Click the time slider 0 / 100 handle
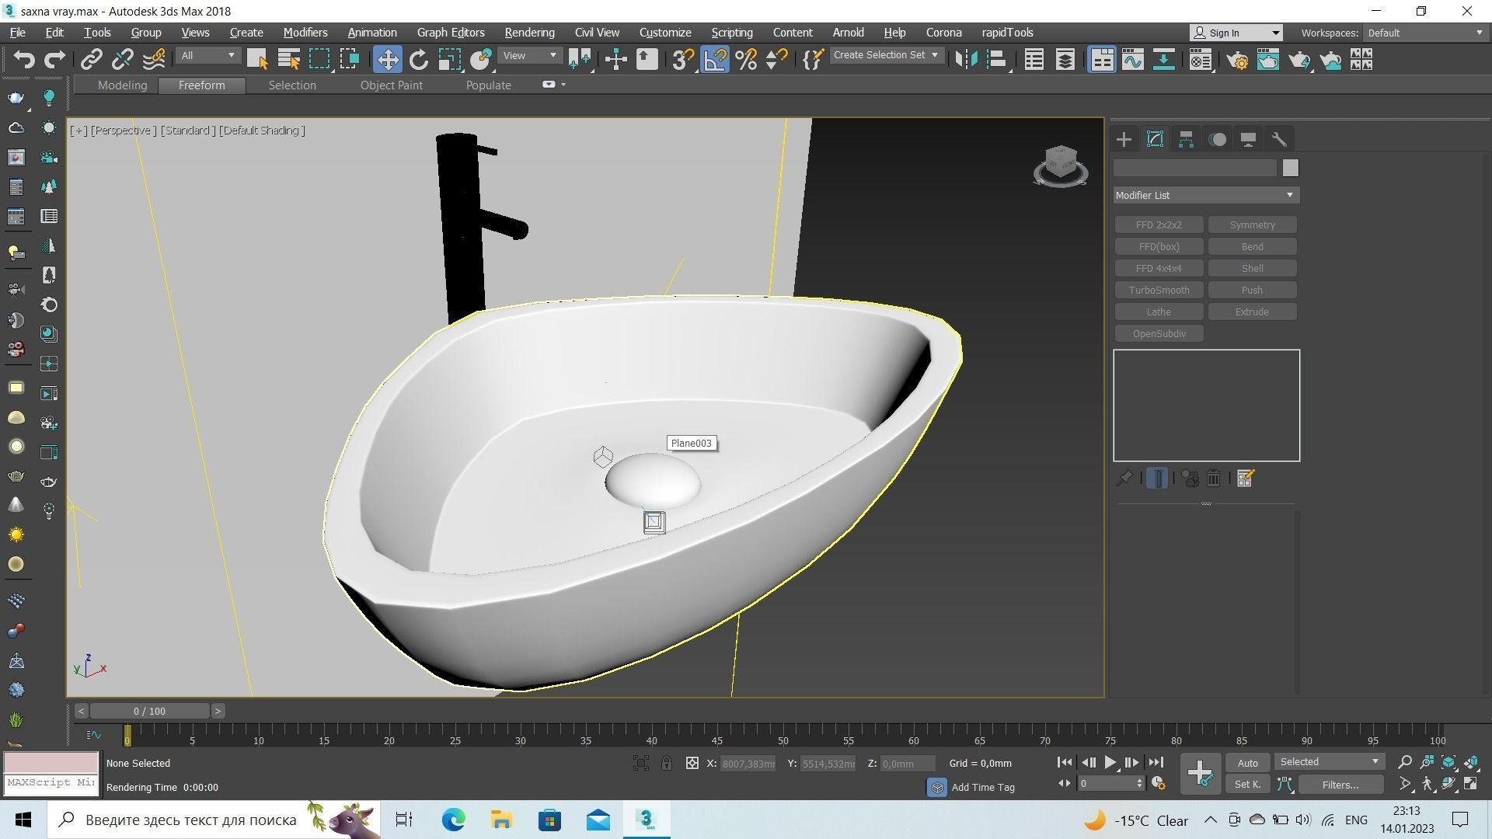Image resolution: width=1492 pixels, height=839 pixels. pos(149,712)
